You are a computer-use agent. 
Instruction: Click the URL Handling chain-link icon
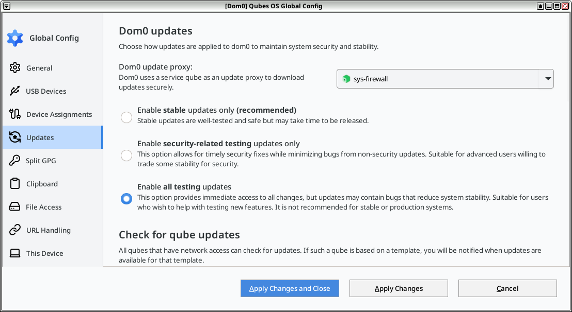click(x=15, y=230)
